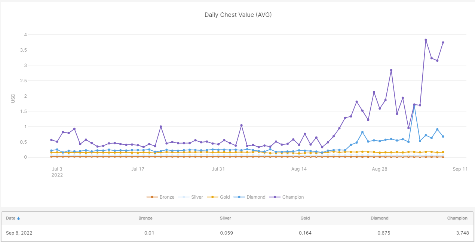The image size is (475, 242).
Task: Sort by Champion column header
Action: point(457,218)
